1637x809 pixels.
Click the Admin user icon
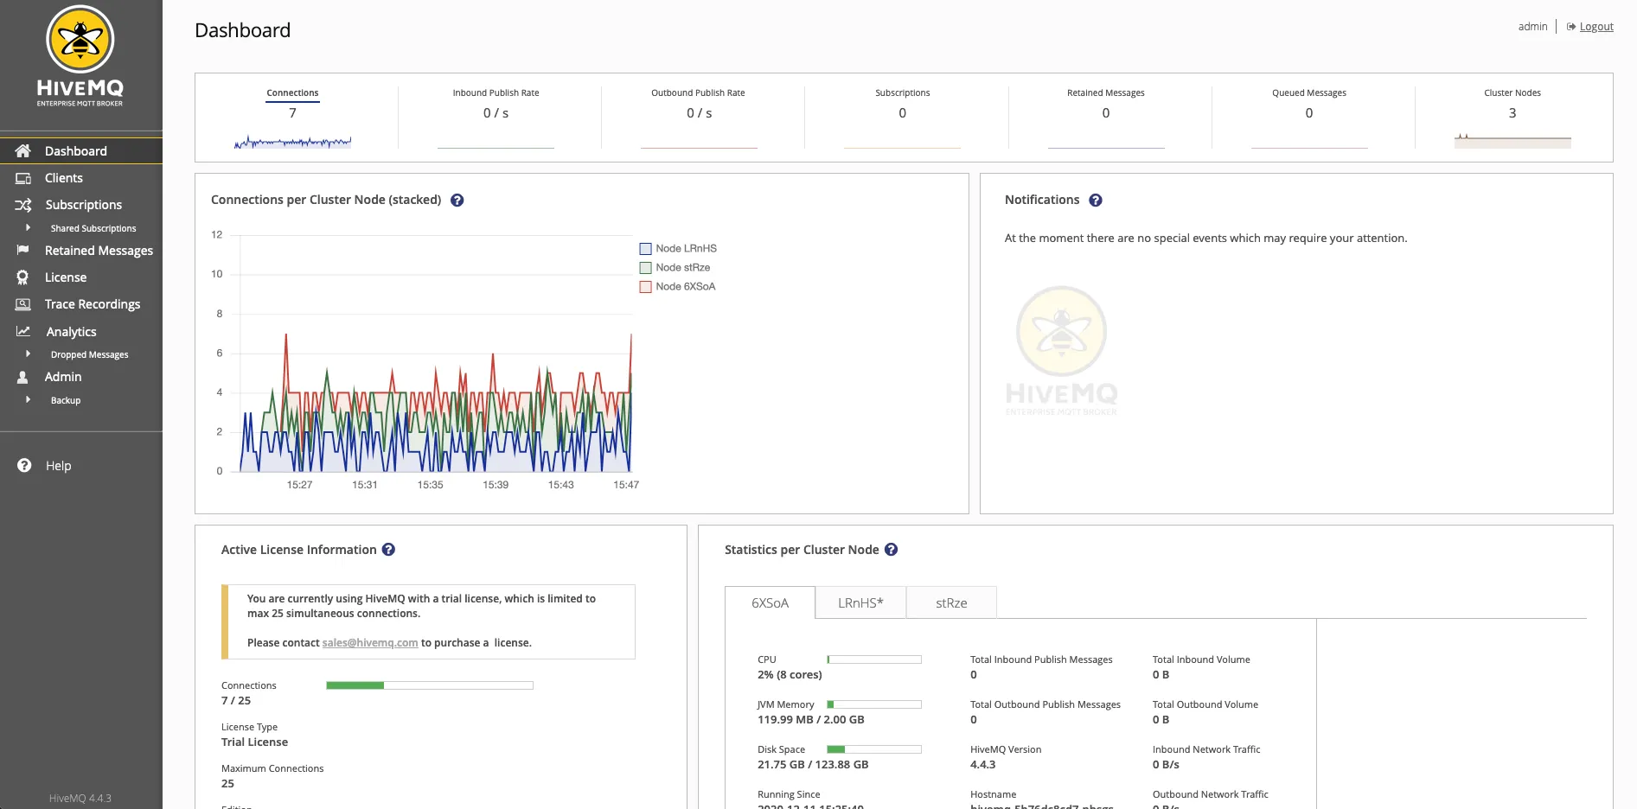point(23,377)
